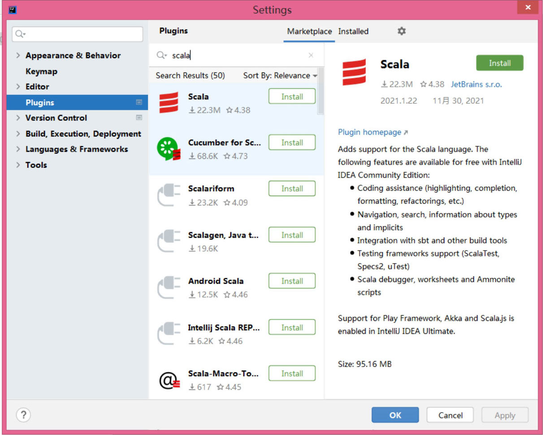The image size is (543, 435).
Task: Click the Android Scala plugin name
Action: click(x=216, y=281)
